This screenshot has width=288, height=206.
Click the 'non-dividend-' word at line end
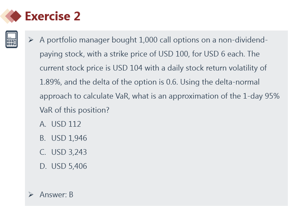243,40
